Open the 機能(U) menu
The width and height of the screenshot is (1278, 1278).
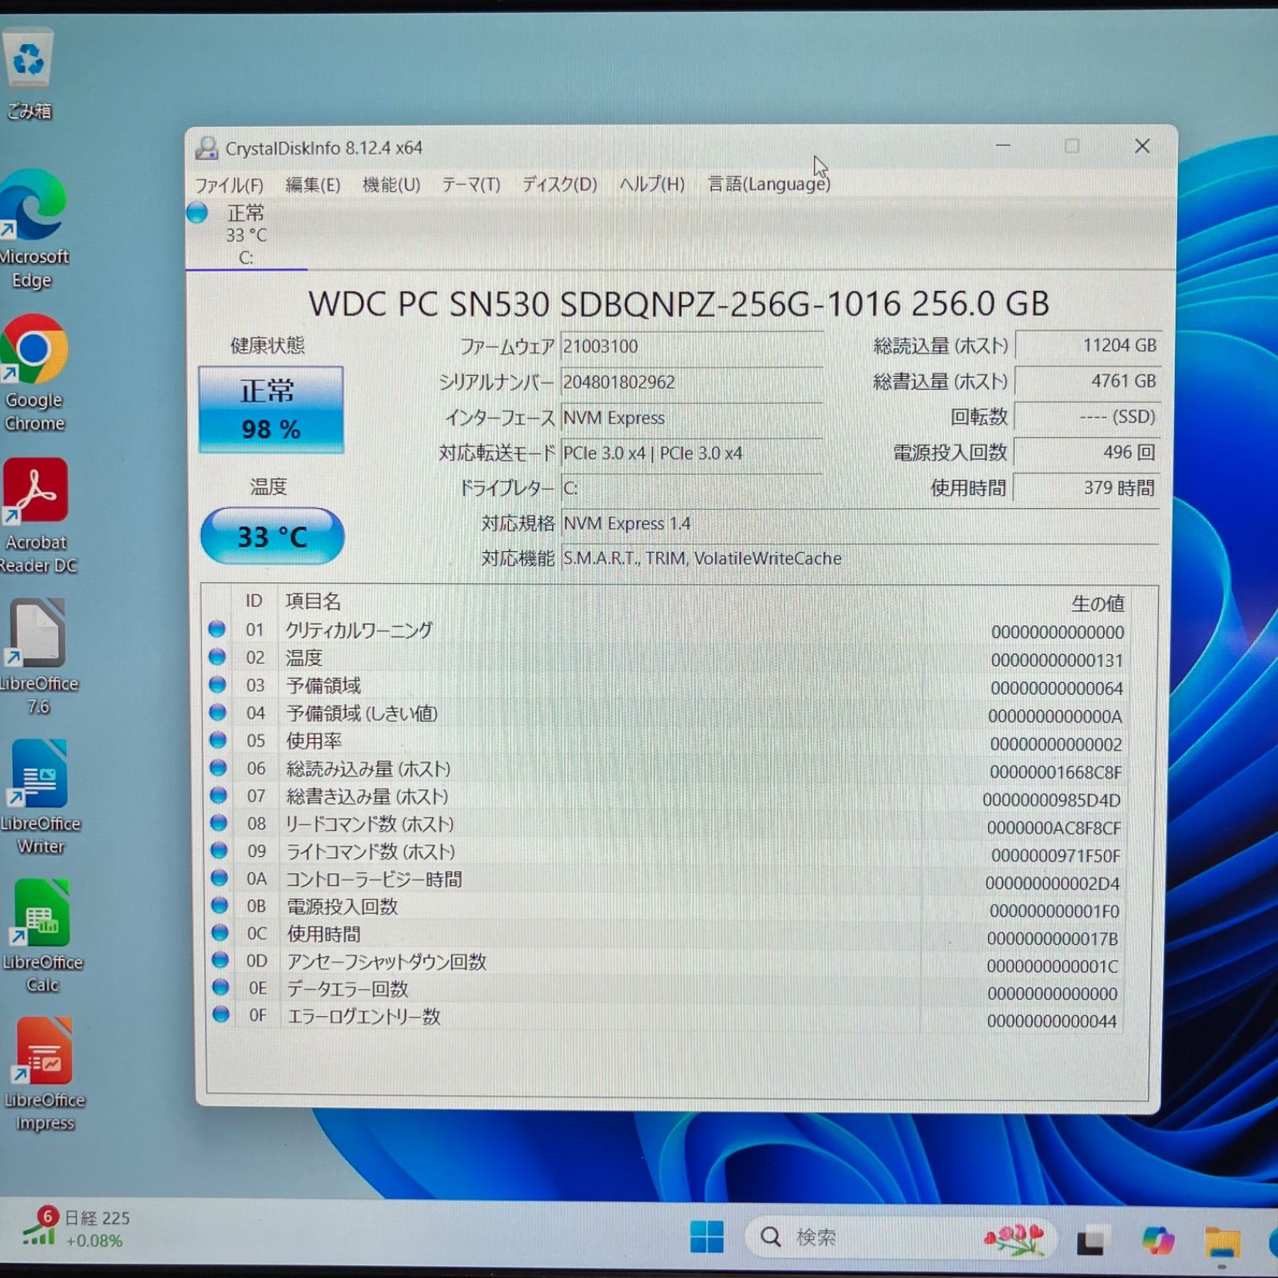(391, 185)
